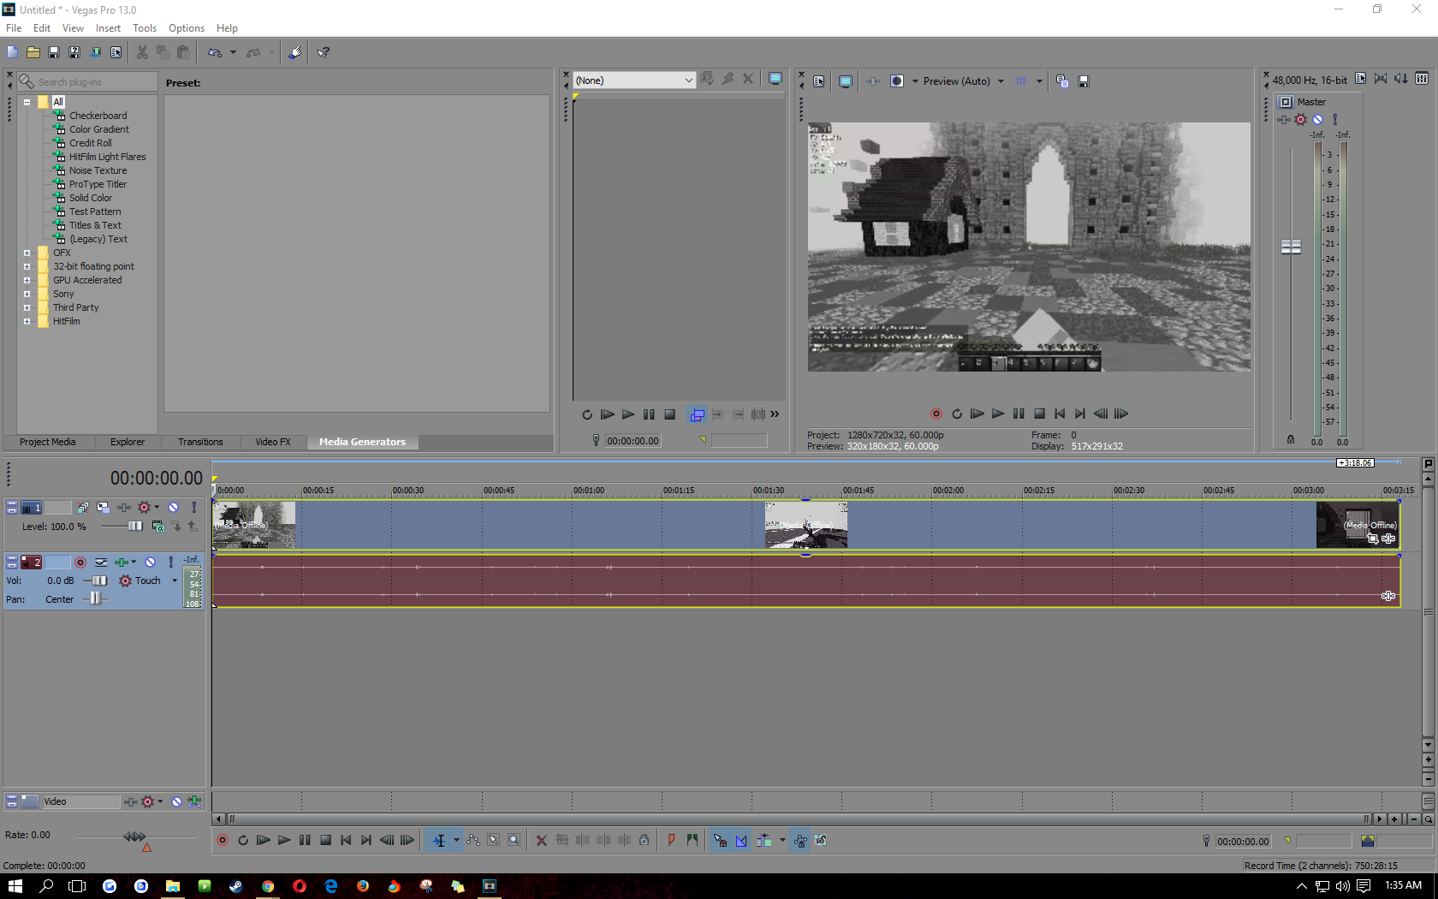The height and width of the screenshot is (899, 1438).
Task: Toggle automatic crossfades in timeline toolbar
Action: (x=741, y=840)
